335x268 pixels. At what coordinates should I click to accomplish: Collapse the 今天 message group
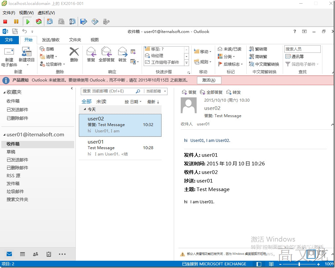(x=85, y=109)
